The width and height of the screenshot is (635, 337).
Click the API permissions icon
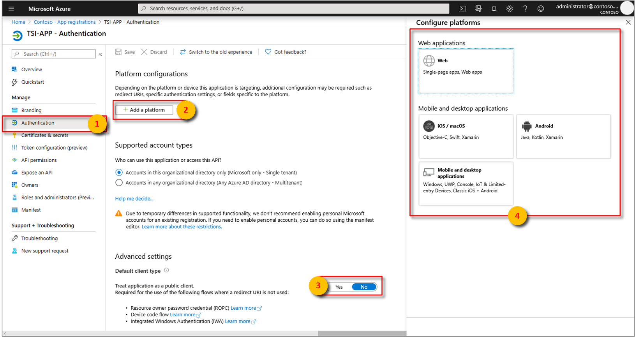[14, 160]
